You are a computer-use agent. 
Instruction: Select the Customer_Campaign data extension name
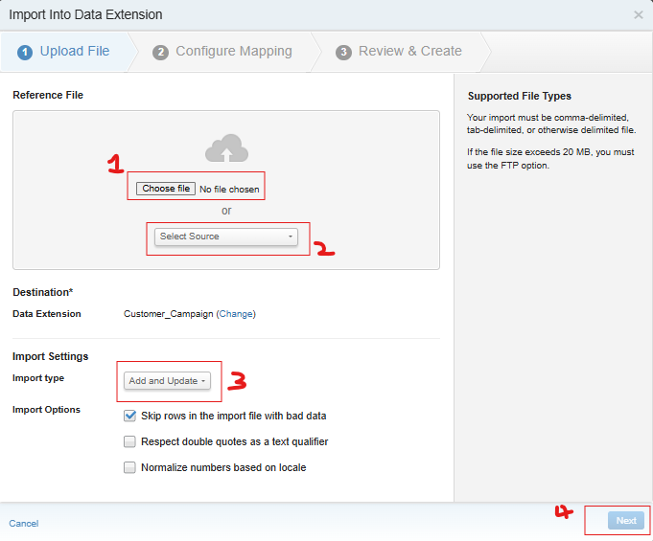[168, 314]
